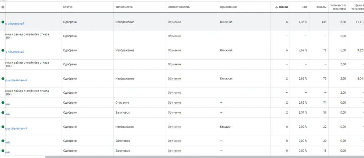This screenshot has width=364, height=158.
Task: Click the sort arrow next to Клики header
Action: [277, 7]
